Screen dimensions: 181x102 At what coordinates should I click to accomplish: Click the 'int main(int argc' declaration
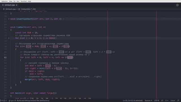click(33, 93)
